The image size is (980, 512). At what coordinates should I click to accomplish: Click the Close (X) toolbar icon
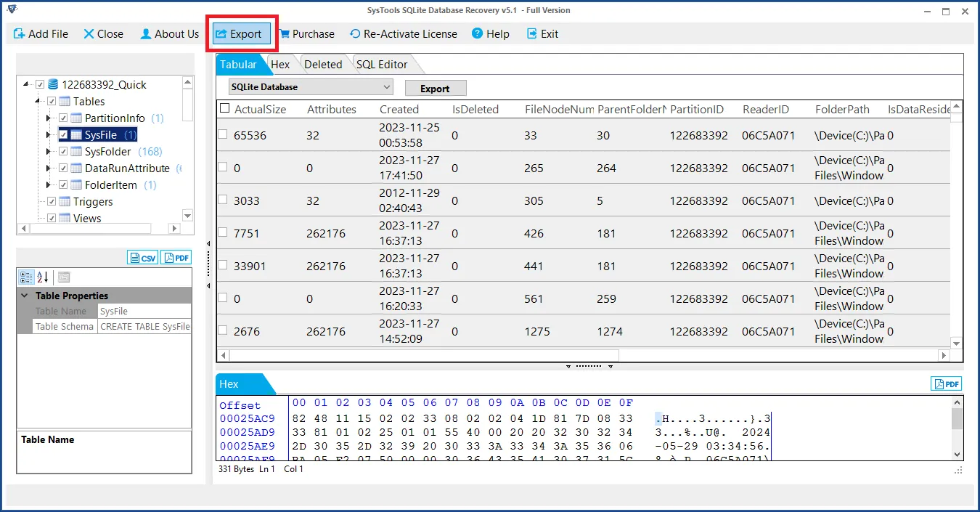click(89, 34)
